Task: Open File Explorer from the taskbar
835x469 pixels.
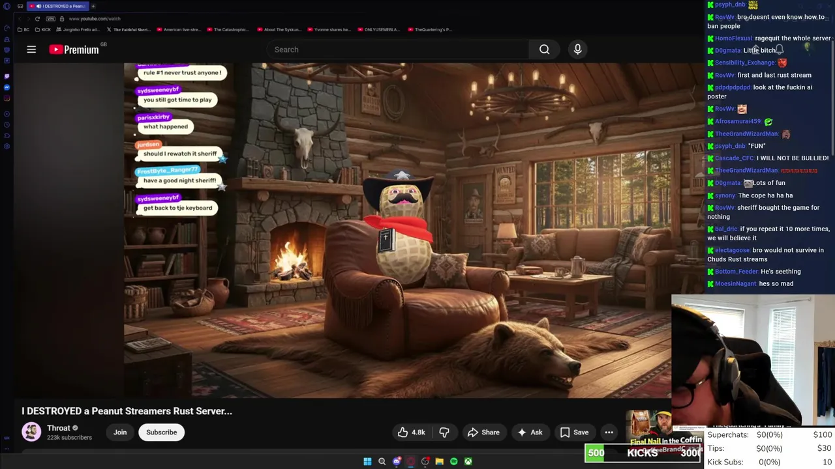Action: point(439,461)
